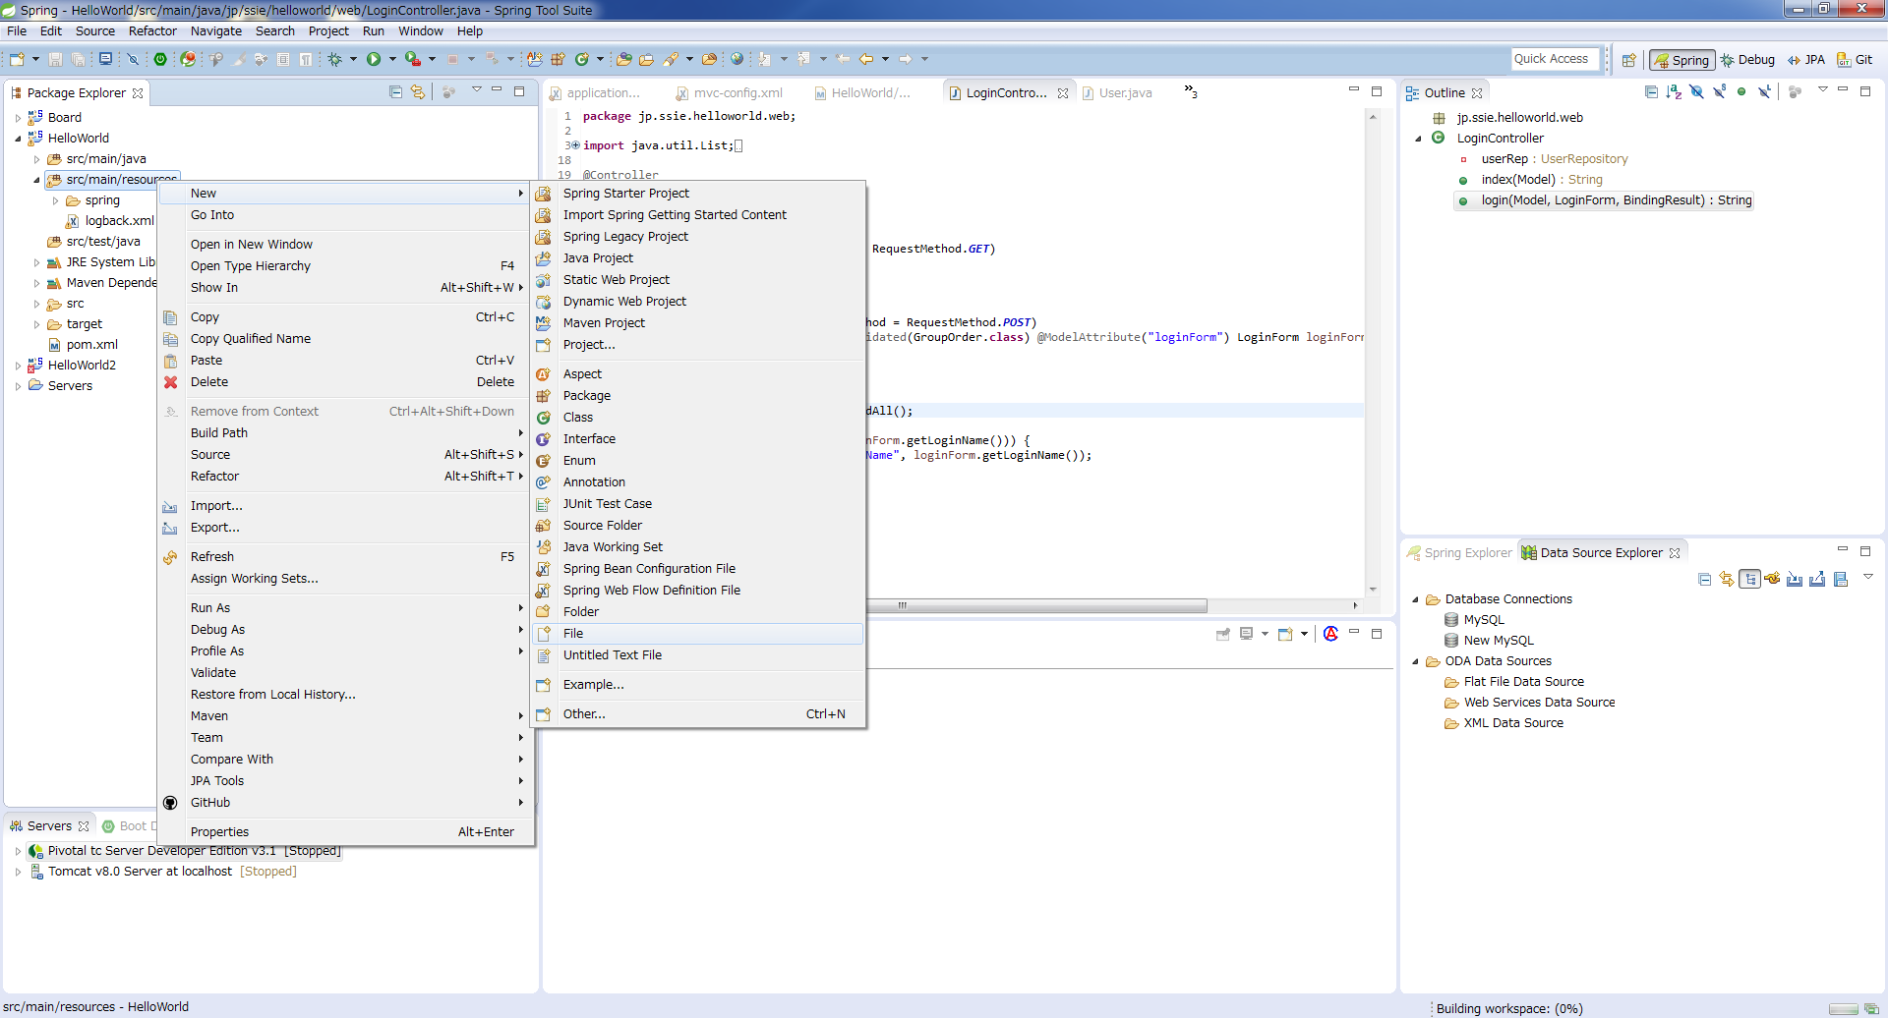The image size is (1888, 1018).
Task: Click the green Run button in toolbar
Action: (374, 59)
